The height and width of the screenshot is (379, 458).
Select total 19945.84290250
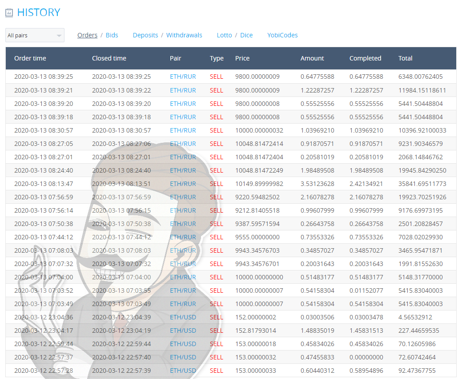tap(422, 170)
